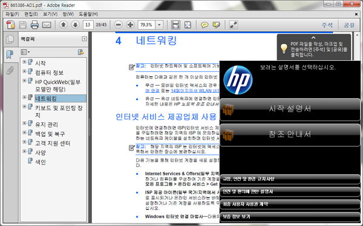Select the 사양 bookmark entry
363x226 pixels.
tap(41, 152)
